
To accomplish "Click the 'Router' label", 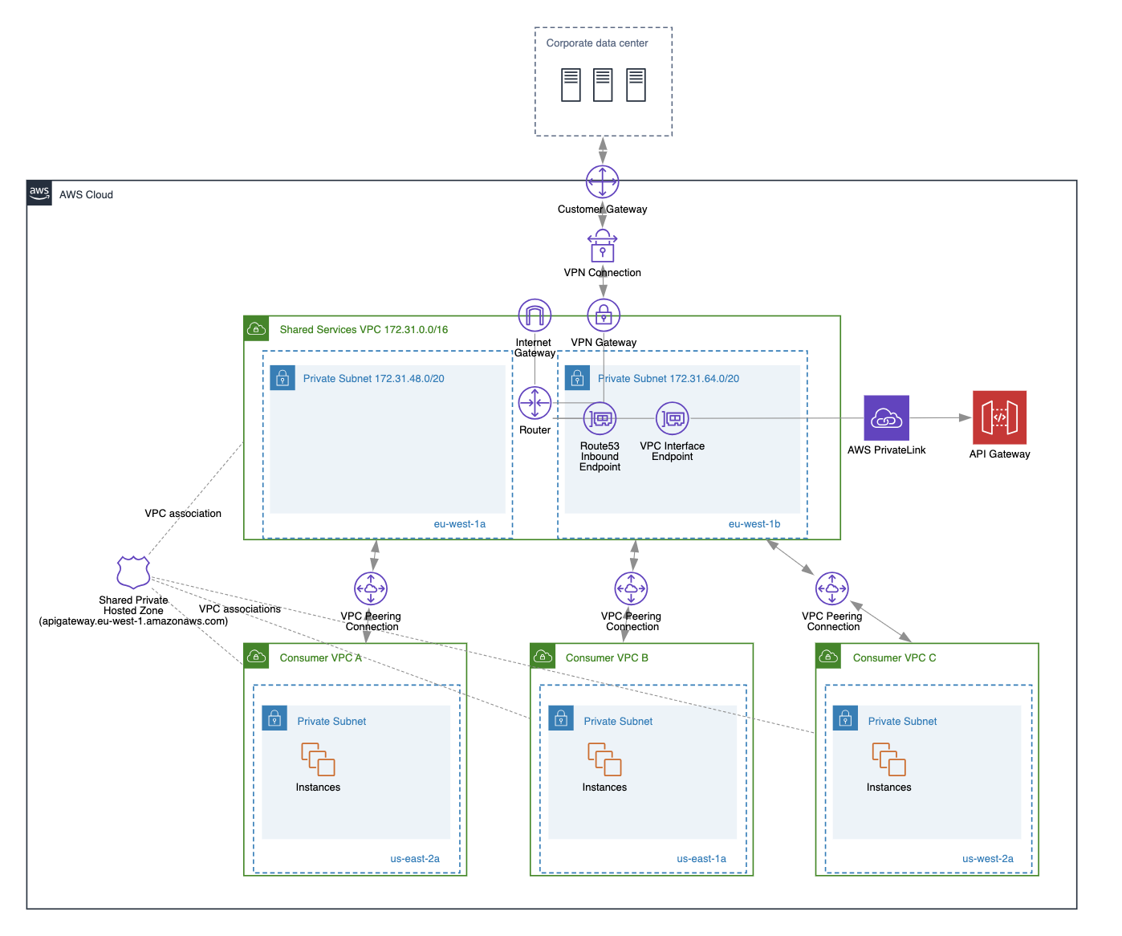I will (x=535, y=429).
